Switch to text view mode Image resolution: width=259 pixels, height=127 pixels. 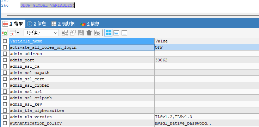point(124,33)
